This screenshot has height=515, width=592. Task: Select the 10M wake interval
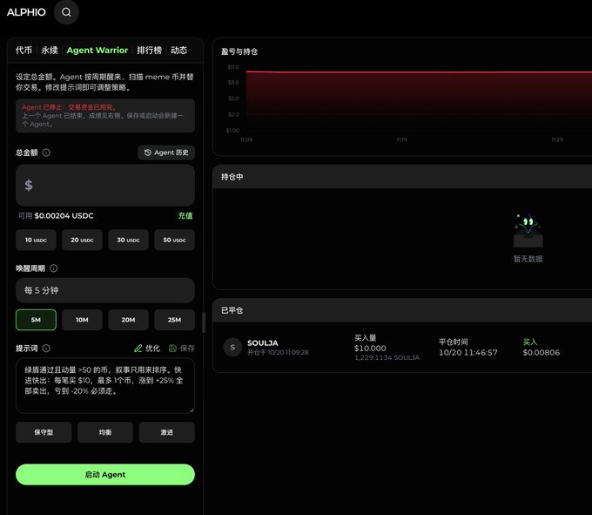82,320
